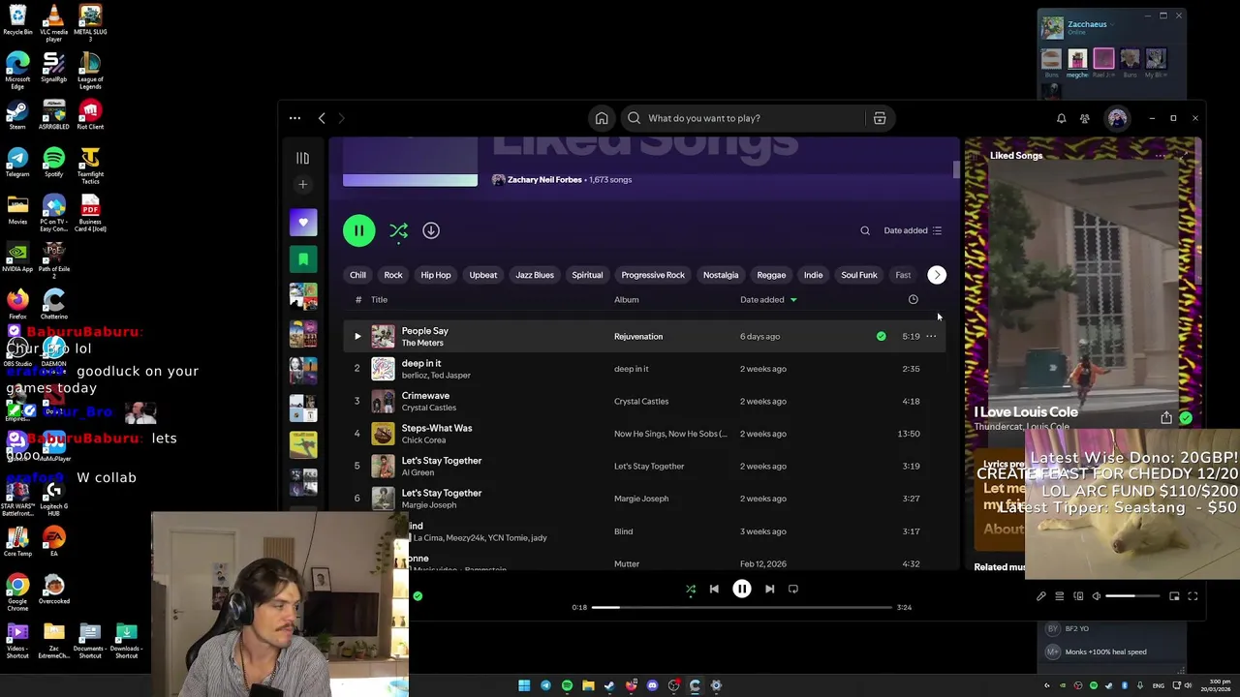Toggle repeat in player bar

point(793,589)
